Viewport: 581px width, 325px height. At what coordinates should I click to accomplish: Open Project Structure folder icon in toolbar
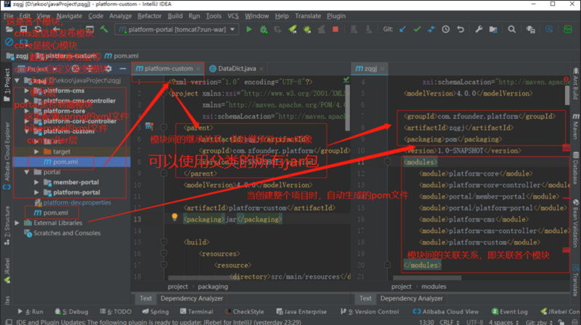pos(493,29)
